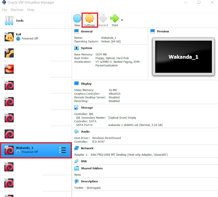Image resolution: width=218 pixels, height=197 pixels.
Task: Click the 'VBoxVGA' graphics controller value
Action: 114,94
